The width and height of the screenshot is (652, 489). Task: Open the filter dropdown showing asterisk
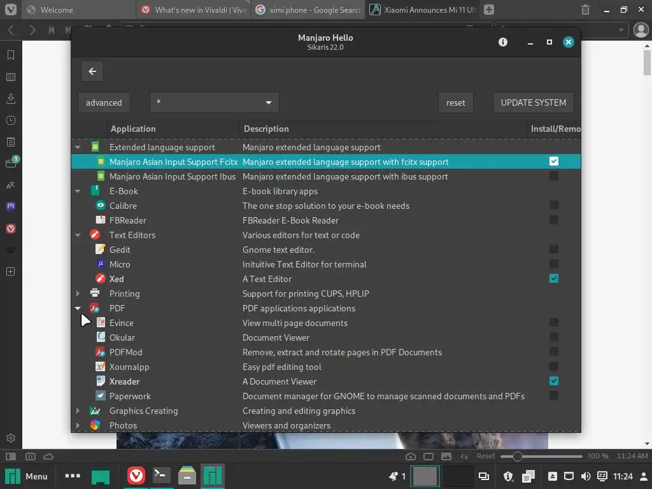(214, 103)
